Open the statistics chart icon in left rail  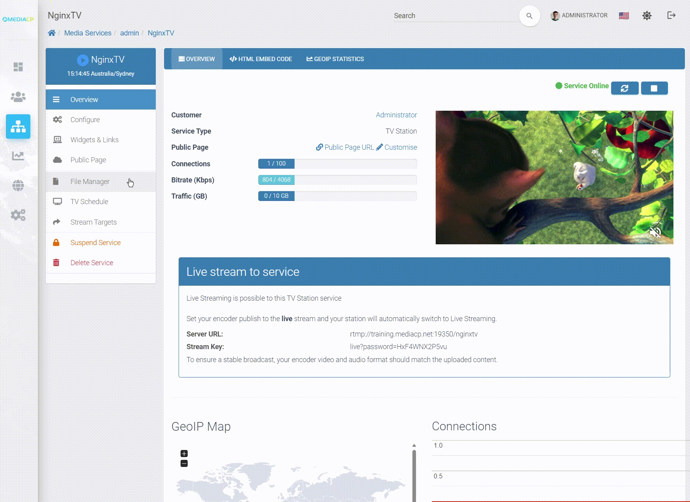click(18, 156)
